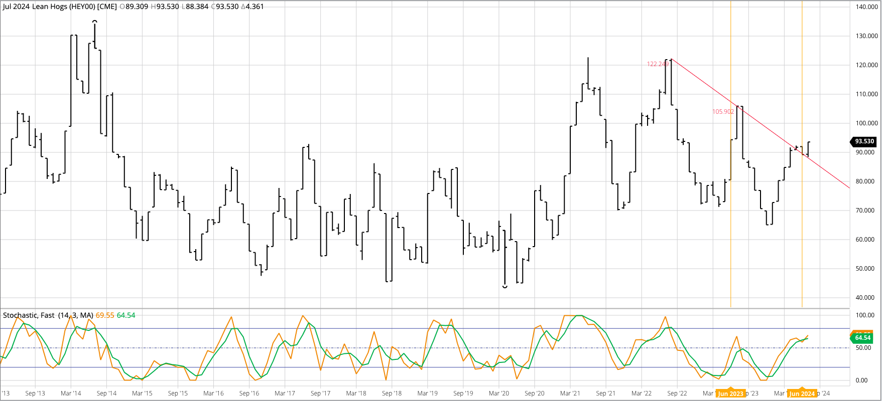Click the 100.00 stochastic axis label
Viewport: 882px width, 401px height.
(865, 315)
